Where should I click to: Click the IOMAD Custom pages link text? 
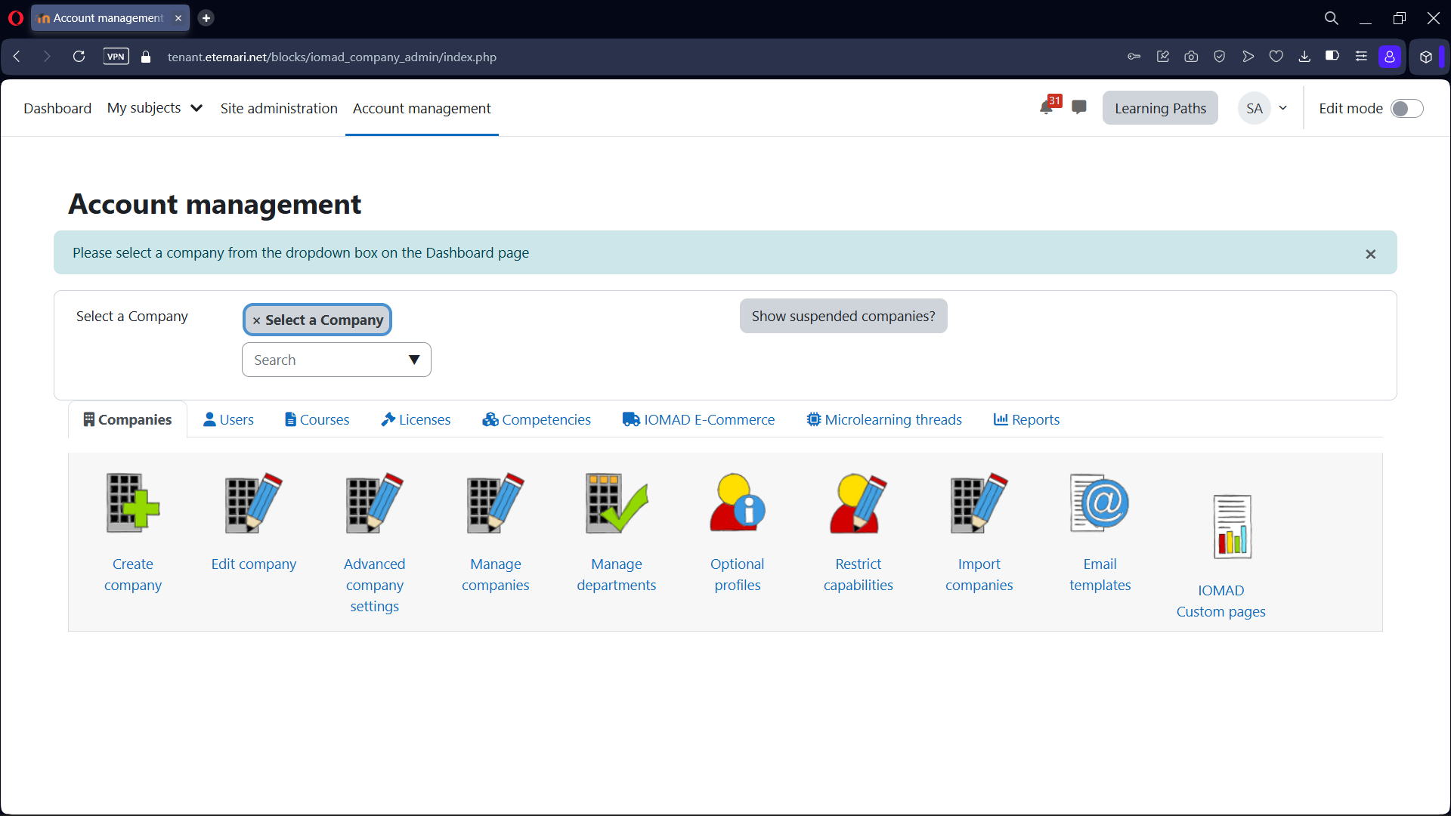pos(1221,601)
